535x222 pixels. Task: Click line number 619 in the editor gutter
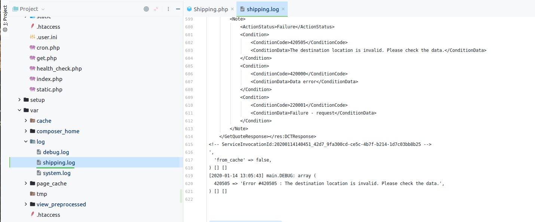tap(189, 175)
